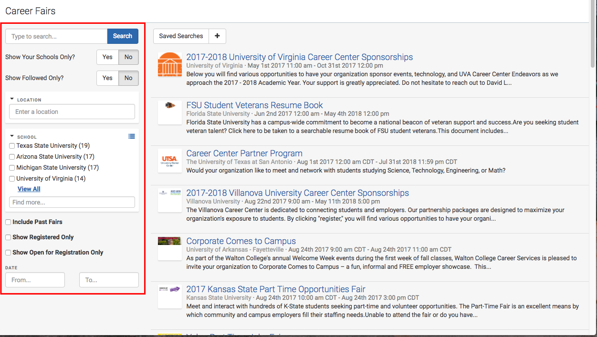Click the description starting 'Meet and interact with hundreds'

(x=382, y=311)
